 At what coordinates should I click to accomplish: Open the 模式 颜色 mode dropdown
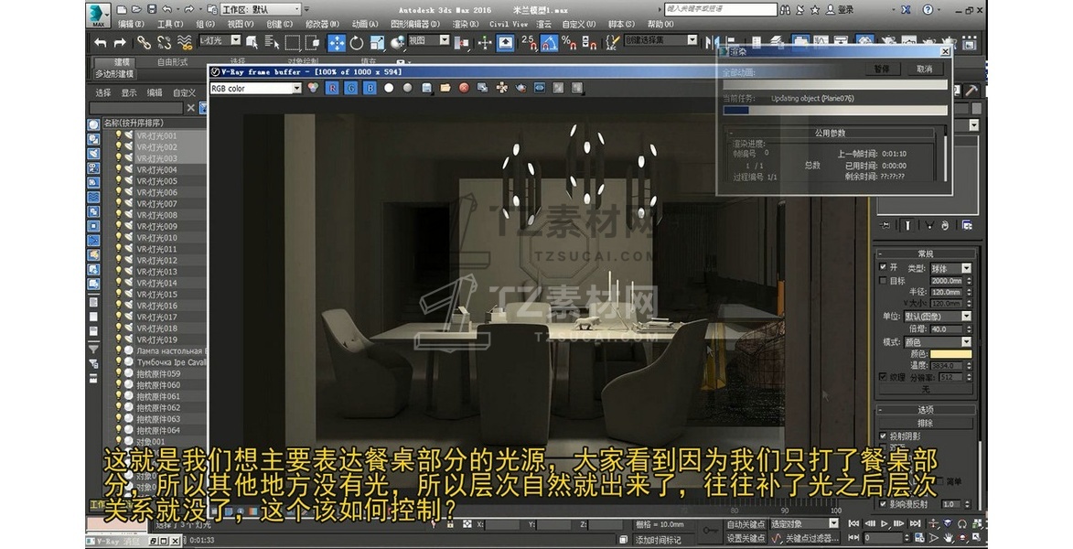point(938,341)
